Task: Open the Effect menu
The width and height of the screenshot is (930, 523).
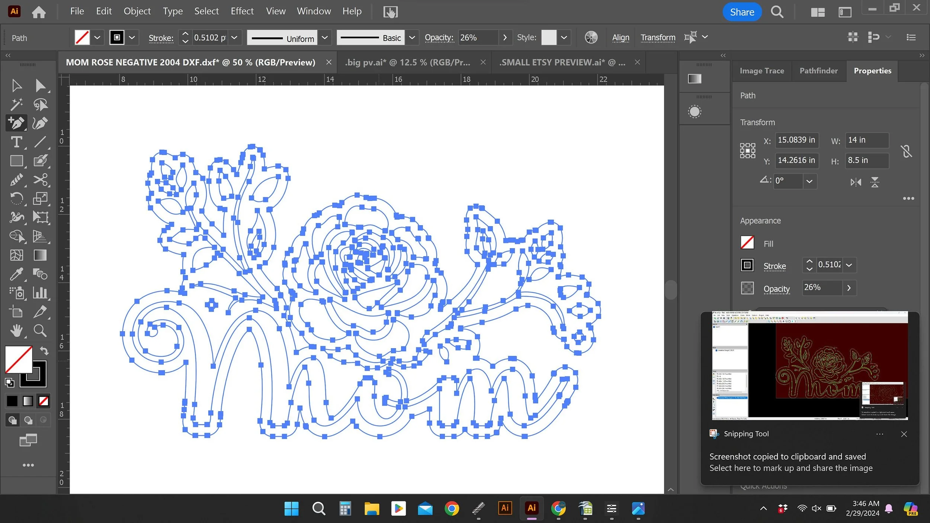Action: [x=242, y=11]
